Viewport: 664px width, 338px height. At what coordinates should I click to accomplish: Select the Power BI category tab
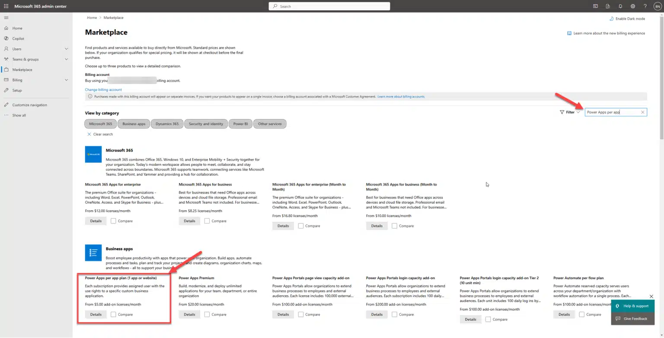pos(240,124)
